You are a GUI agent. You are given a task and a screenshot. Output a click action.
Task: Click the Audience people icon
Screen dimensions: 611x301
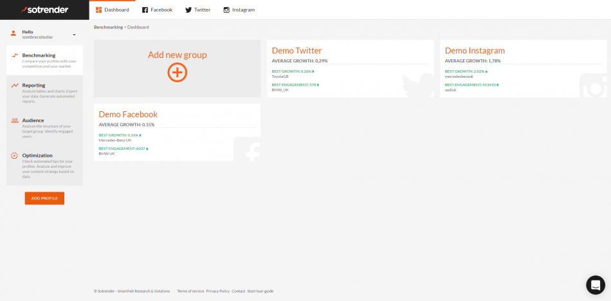tap(14, 120)
